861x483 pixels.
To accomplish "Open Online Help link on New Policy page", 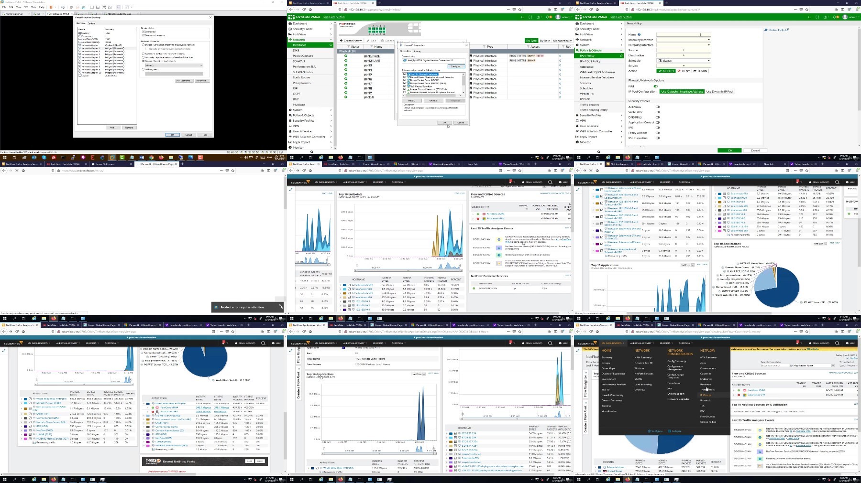I will (x=777, y=30).
